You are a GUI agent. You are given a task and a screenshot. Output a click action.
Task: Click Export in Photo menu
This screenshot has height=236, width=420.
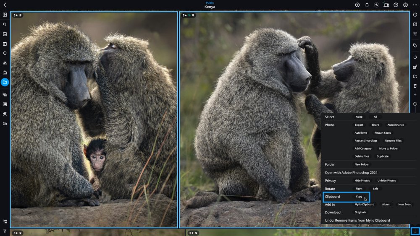(359, 125)
